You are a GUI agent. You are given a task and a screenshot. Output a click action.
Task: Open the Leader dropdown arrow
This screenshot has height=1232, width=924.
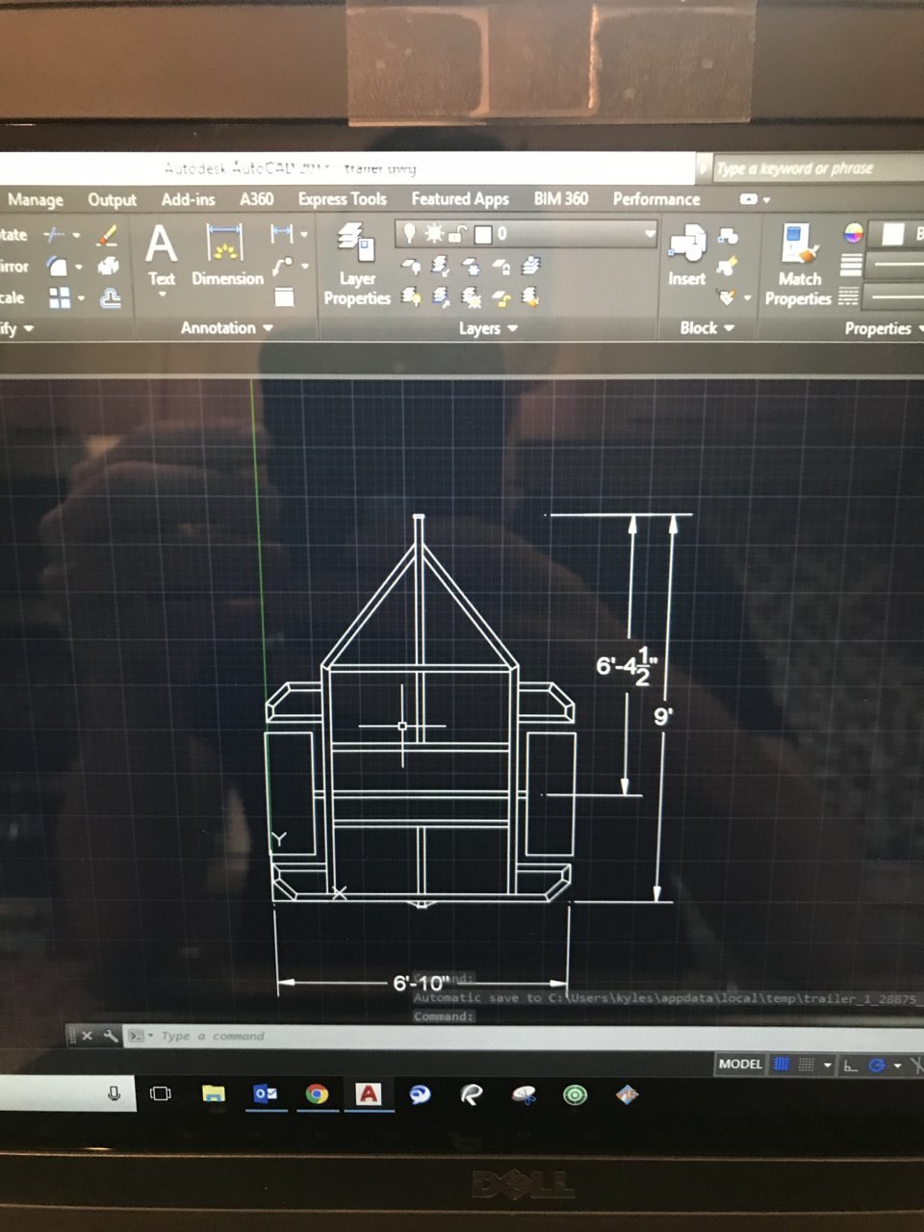304,266
